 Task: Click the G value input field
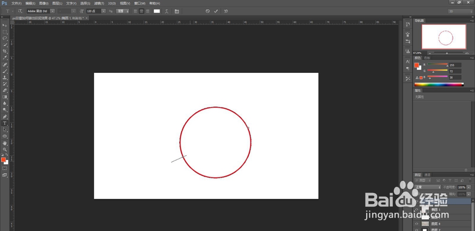[456, 71]
